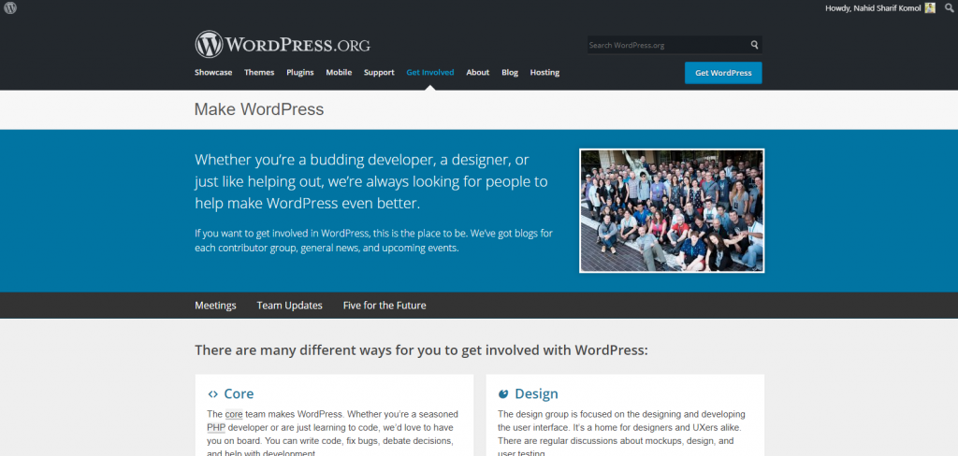The height and width of the screenshot is (456, 958).
Task: Open the Themes menu item
Action: pos(259,72)
